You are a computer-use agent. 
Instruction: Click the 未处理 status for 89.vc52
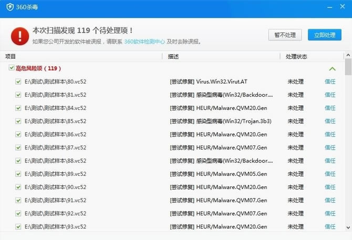coord(295,174)
